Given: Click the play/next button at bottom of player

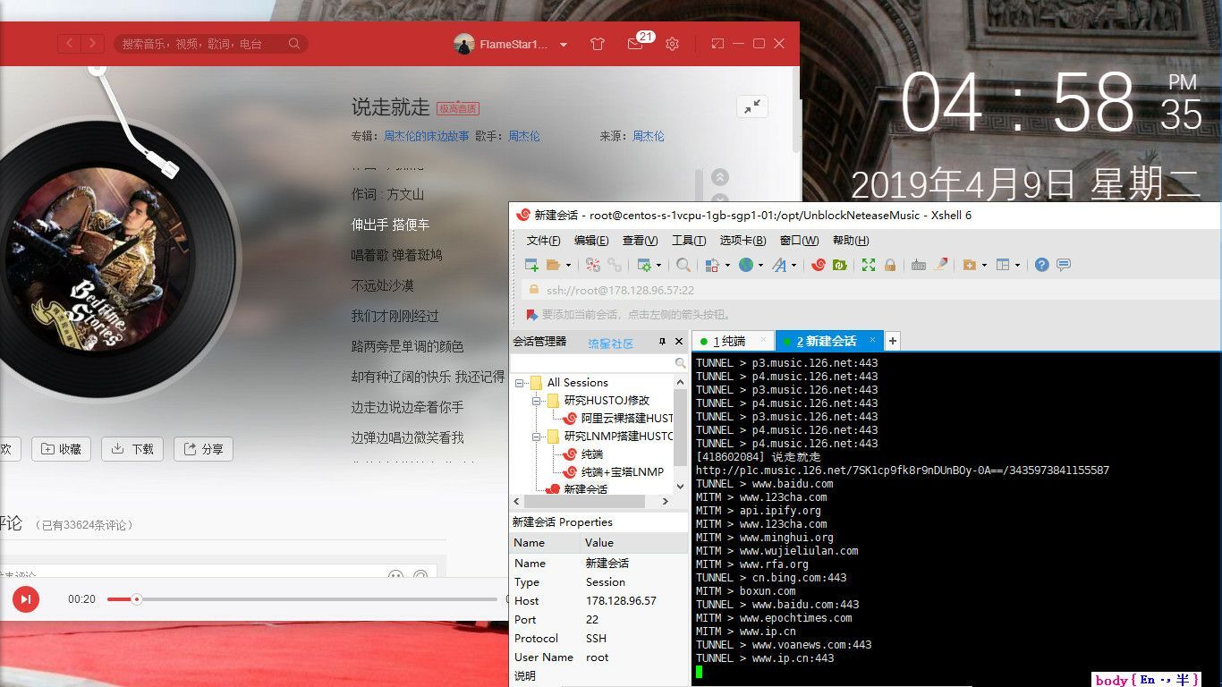Looking at the screenshot, I should click(26, 598).
